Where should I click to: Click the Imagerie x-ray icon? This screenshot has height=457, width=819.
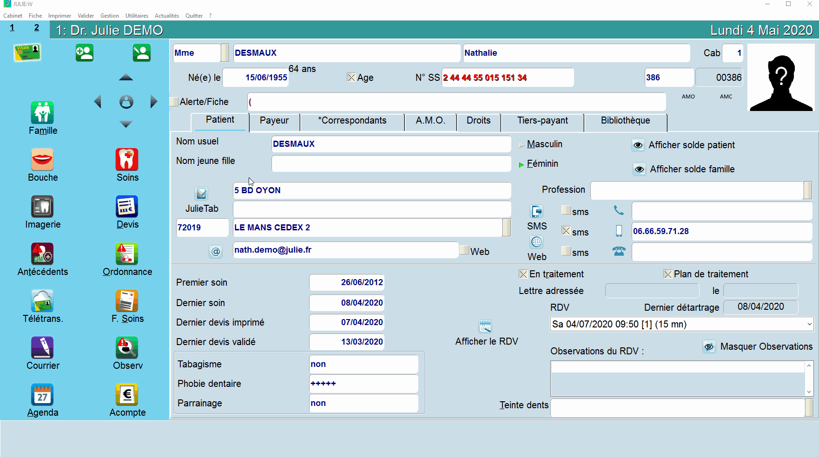pyautogui.click(x=42, y=207)
